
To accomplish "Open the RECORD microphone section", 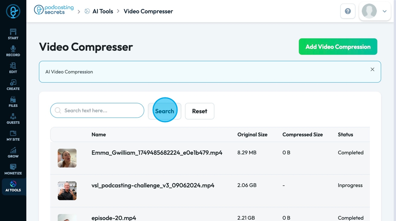I will click(13, 51).
